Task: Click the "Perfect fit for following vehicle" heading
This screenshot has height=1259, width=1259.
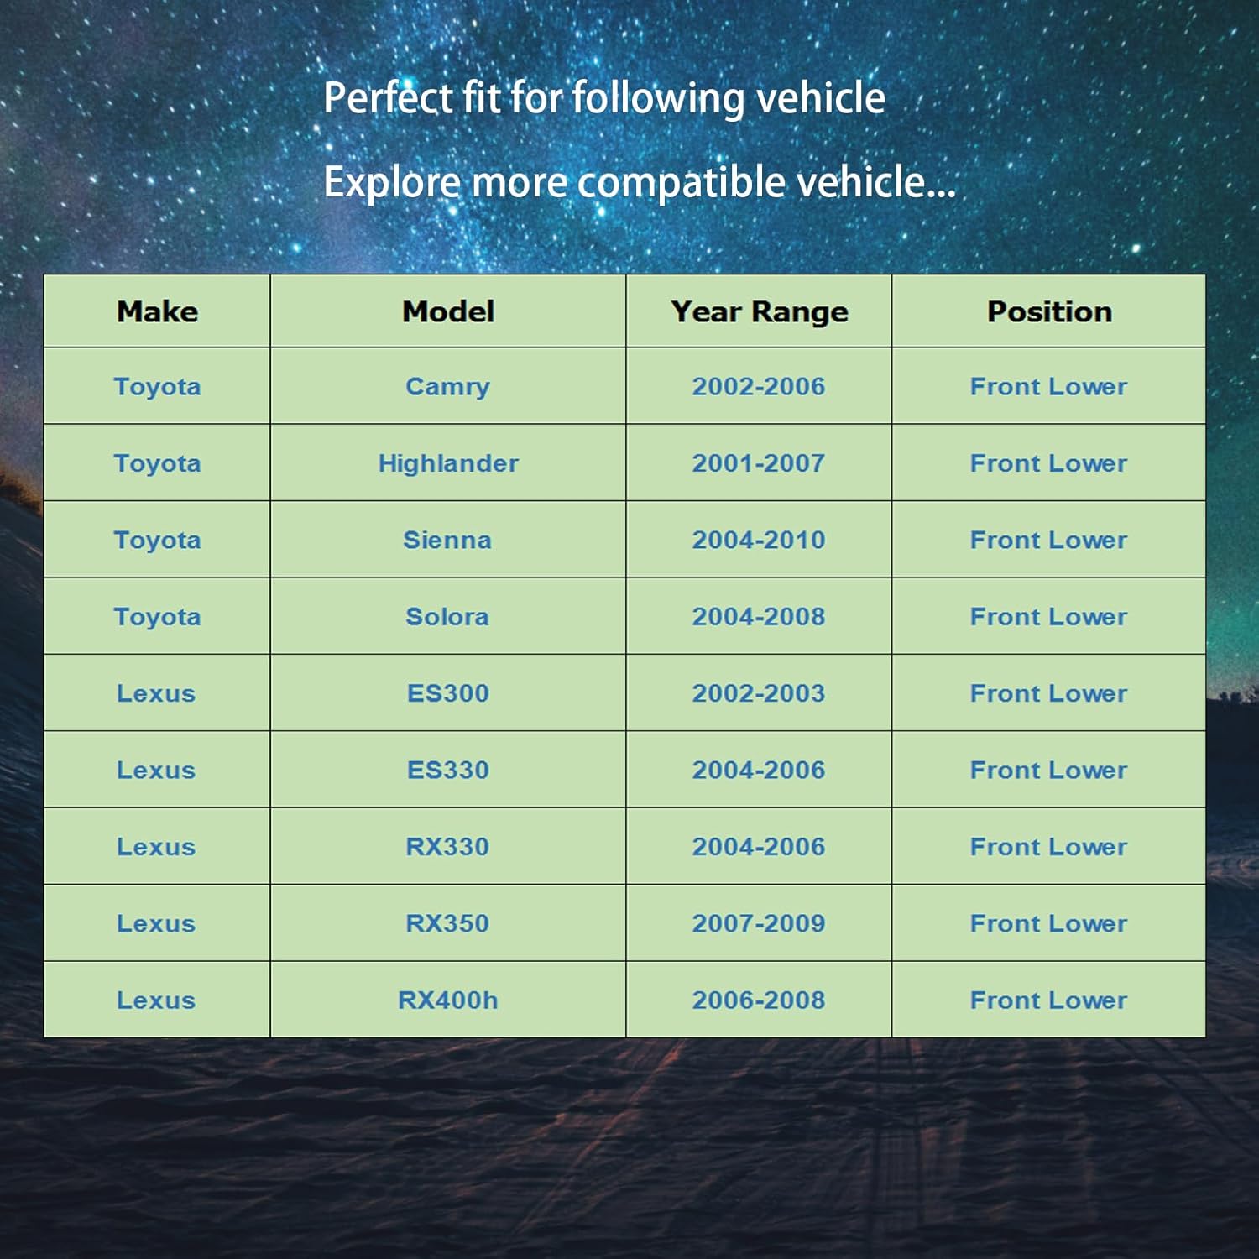Action: [604, 98]
